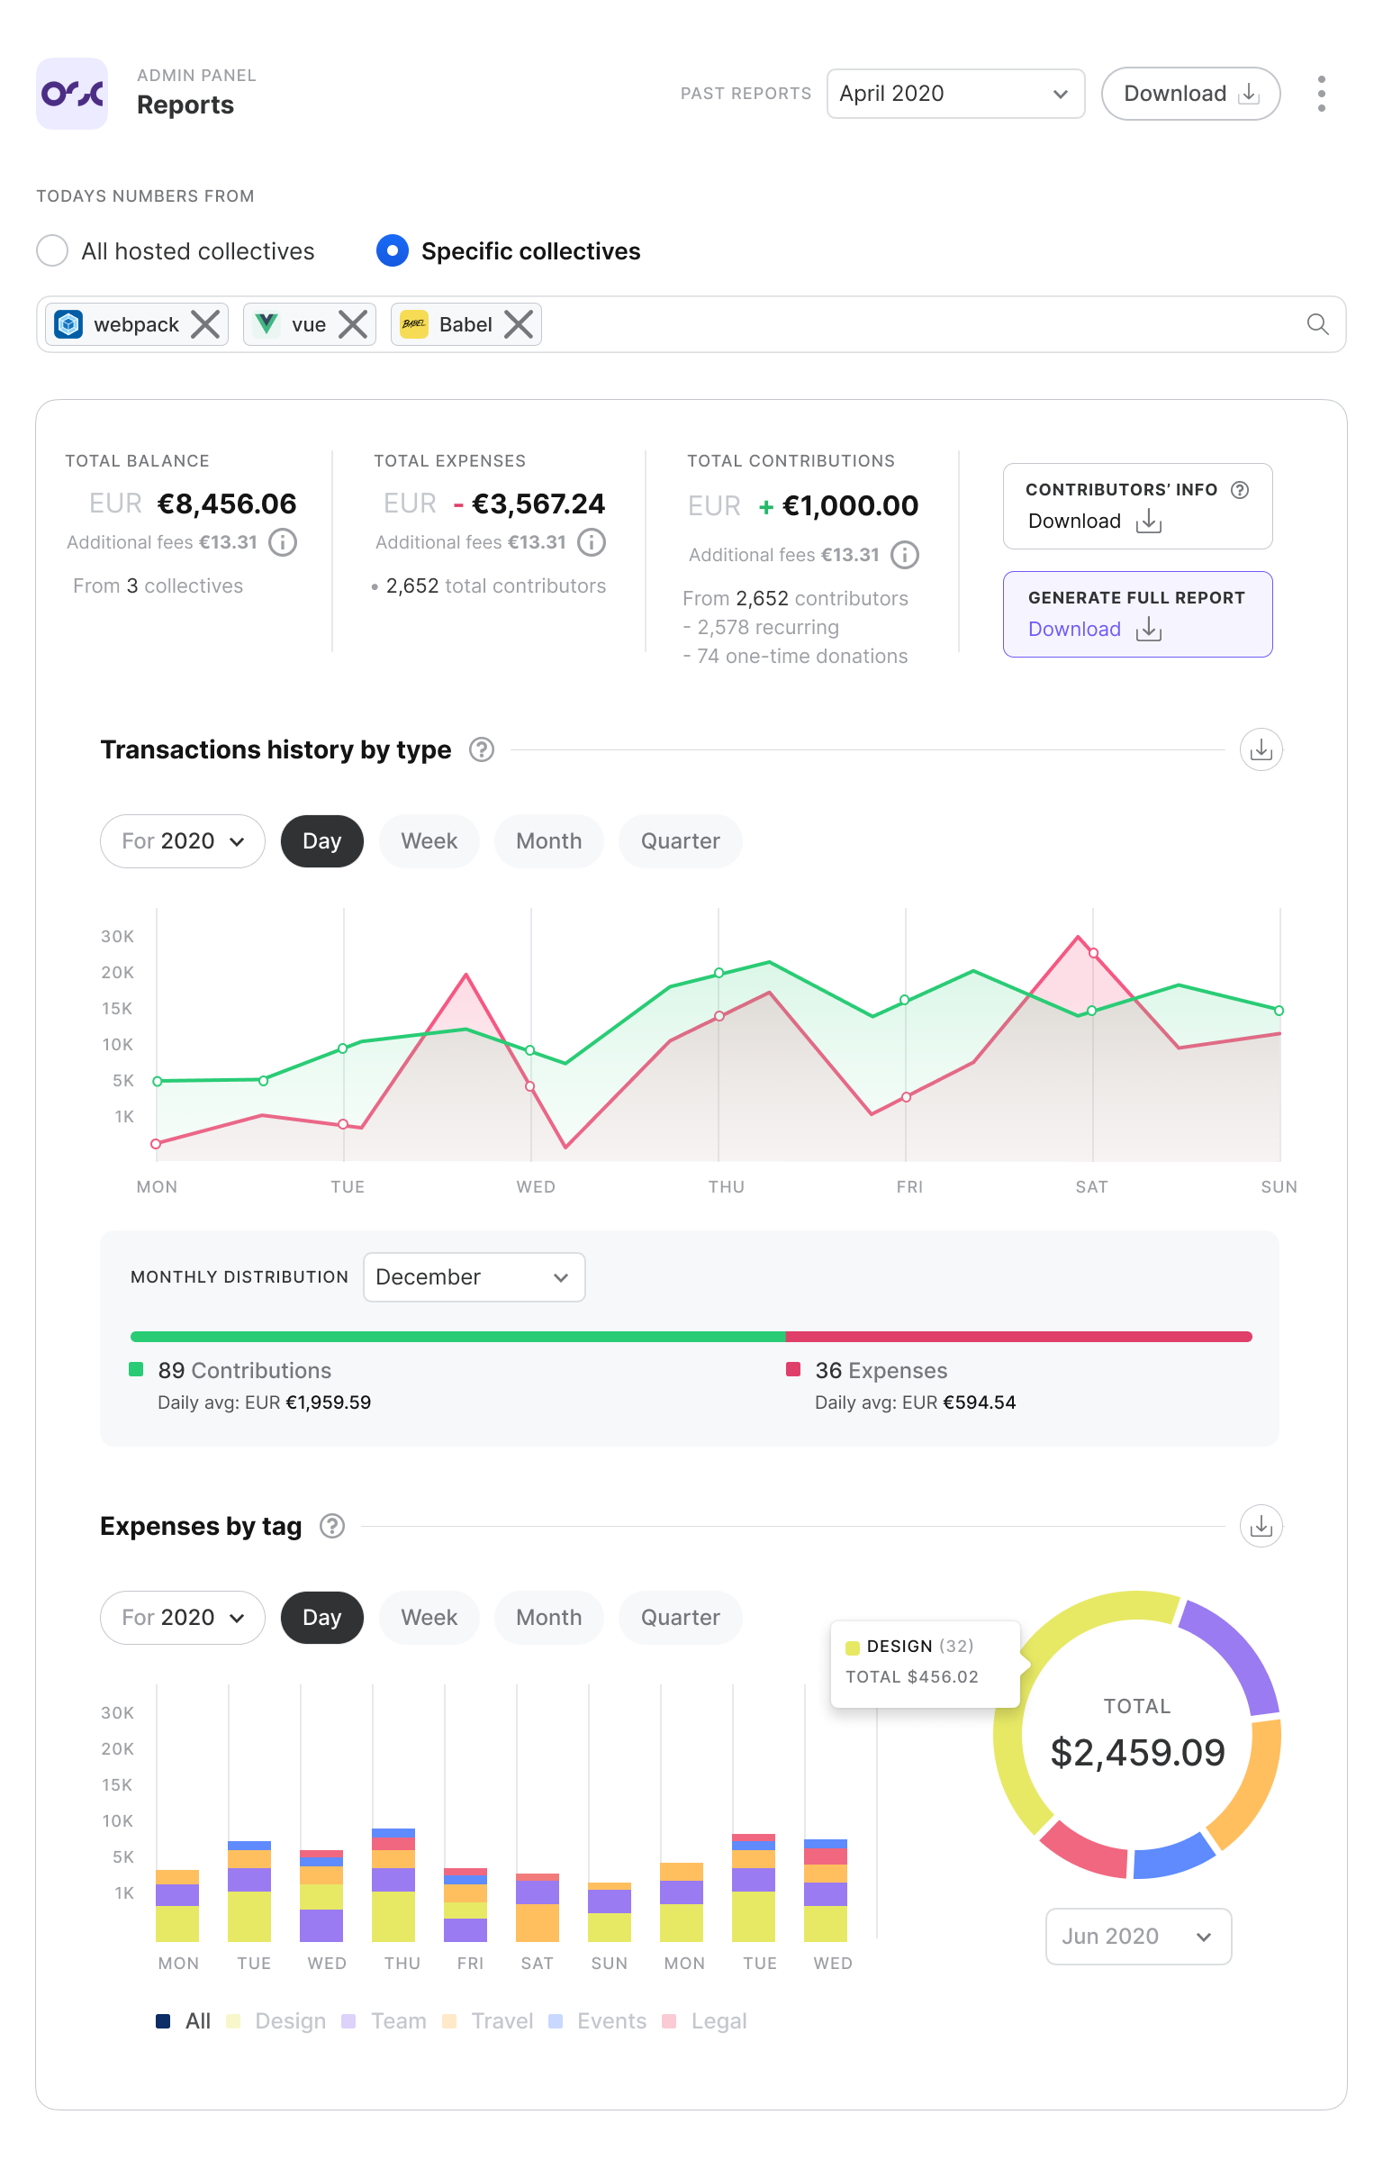Remove the webpack collective tag

point(206,324)
